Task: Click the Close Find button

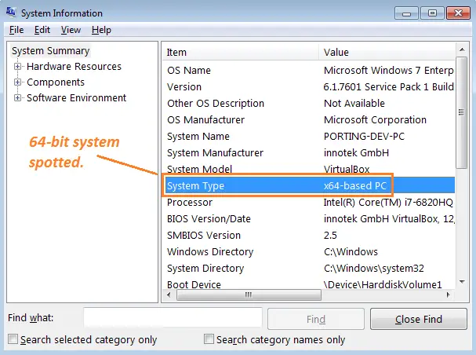Action: 418,319
